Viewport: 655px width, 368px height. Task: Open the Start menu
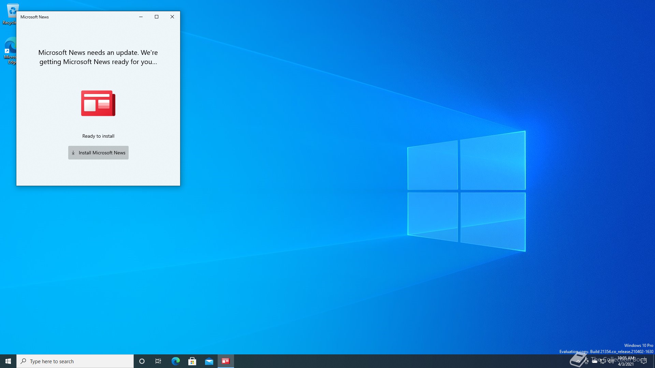pyautogui.click(x=7, y=361)
